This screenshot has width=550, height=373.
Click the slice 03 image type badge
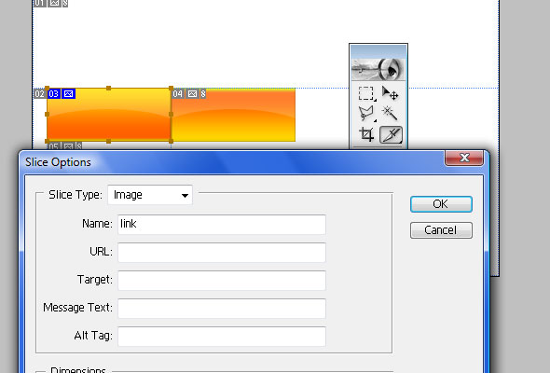coord(68,94)
